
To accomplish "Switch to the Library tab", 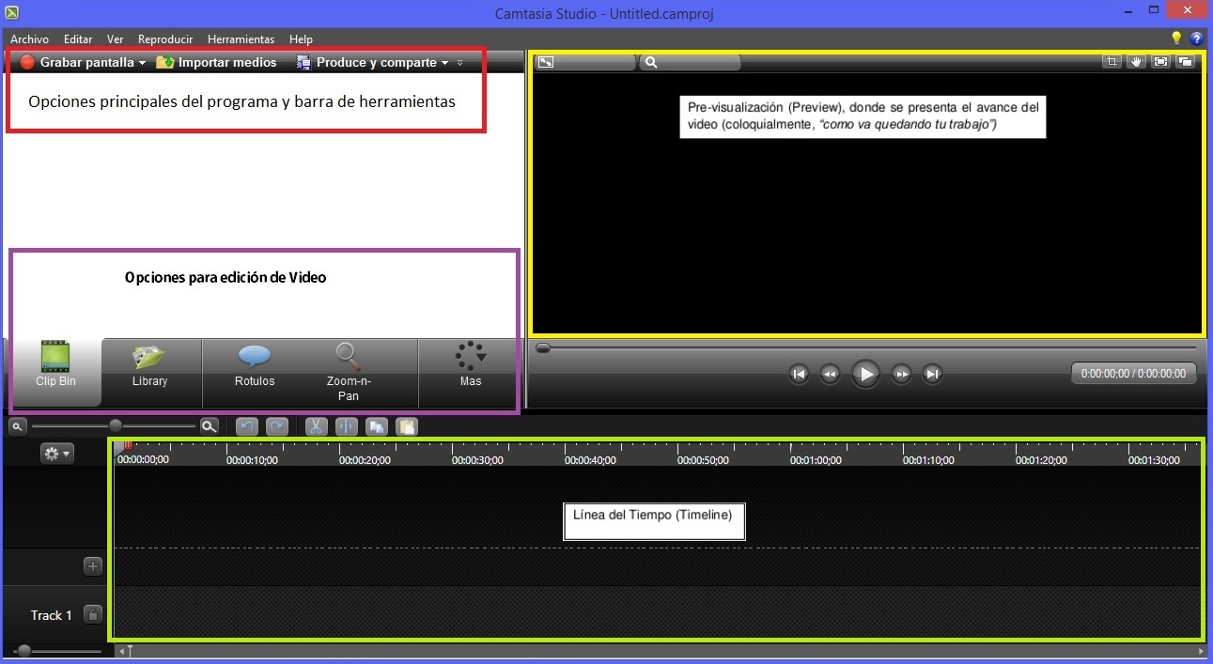I will tap(150, 366).
